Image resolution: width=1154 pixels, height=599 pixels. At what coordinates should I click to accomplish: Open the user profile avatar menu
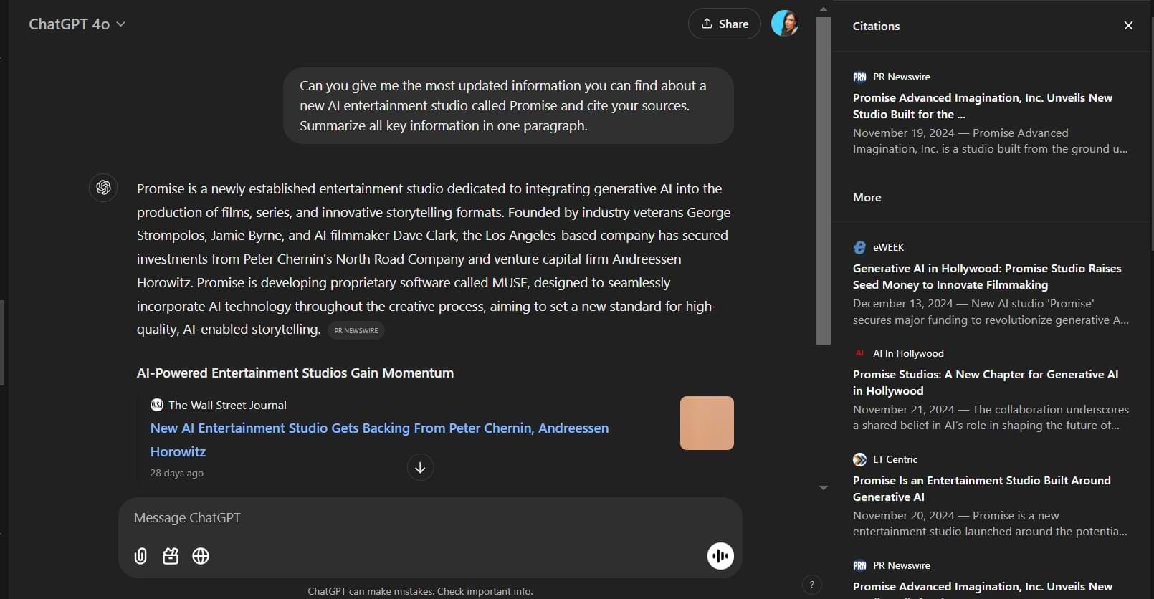pos(785,24)
